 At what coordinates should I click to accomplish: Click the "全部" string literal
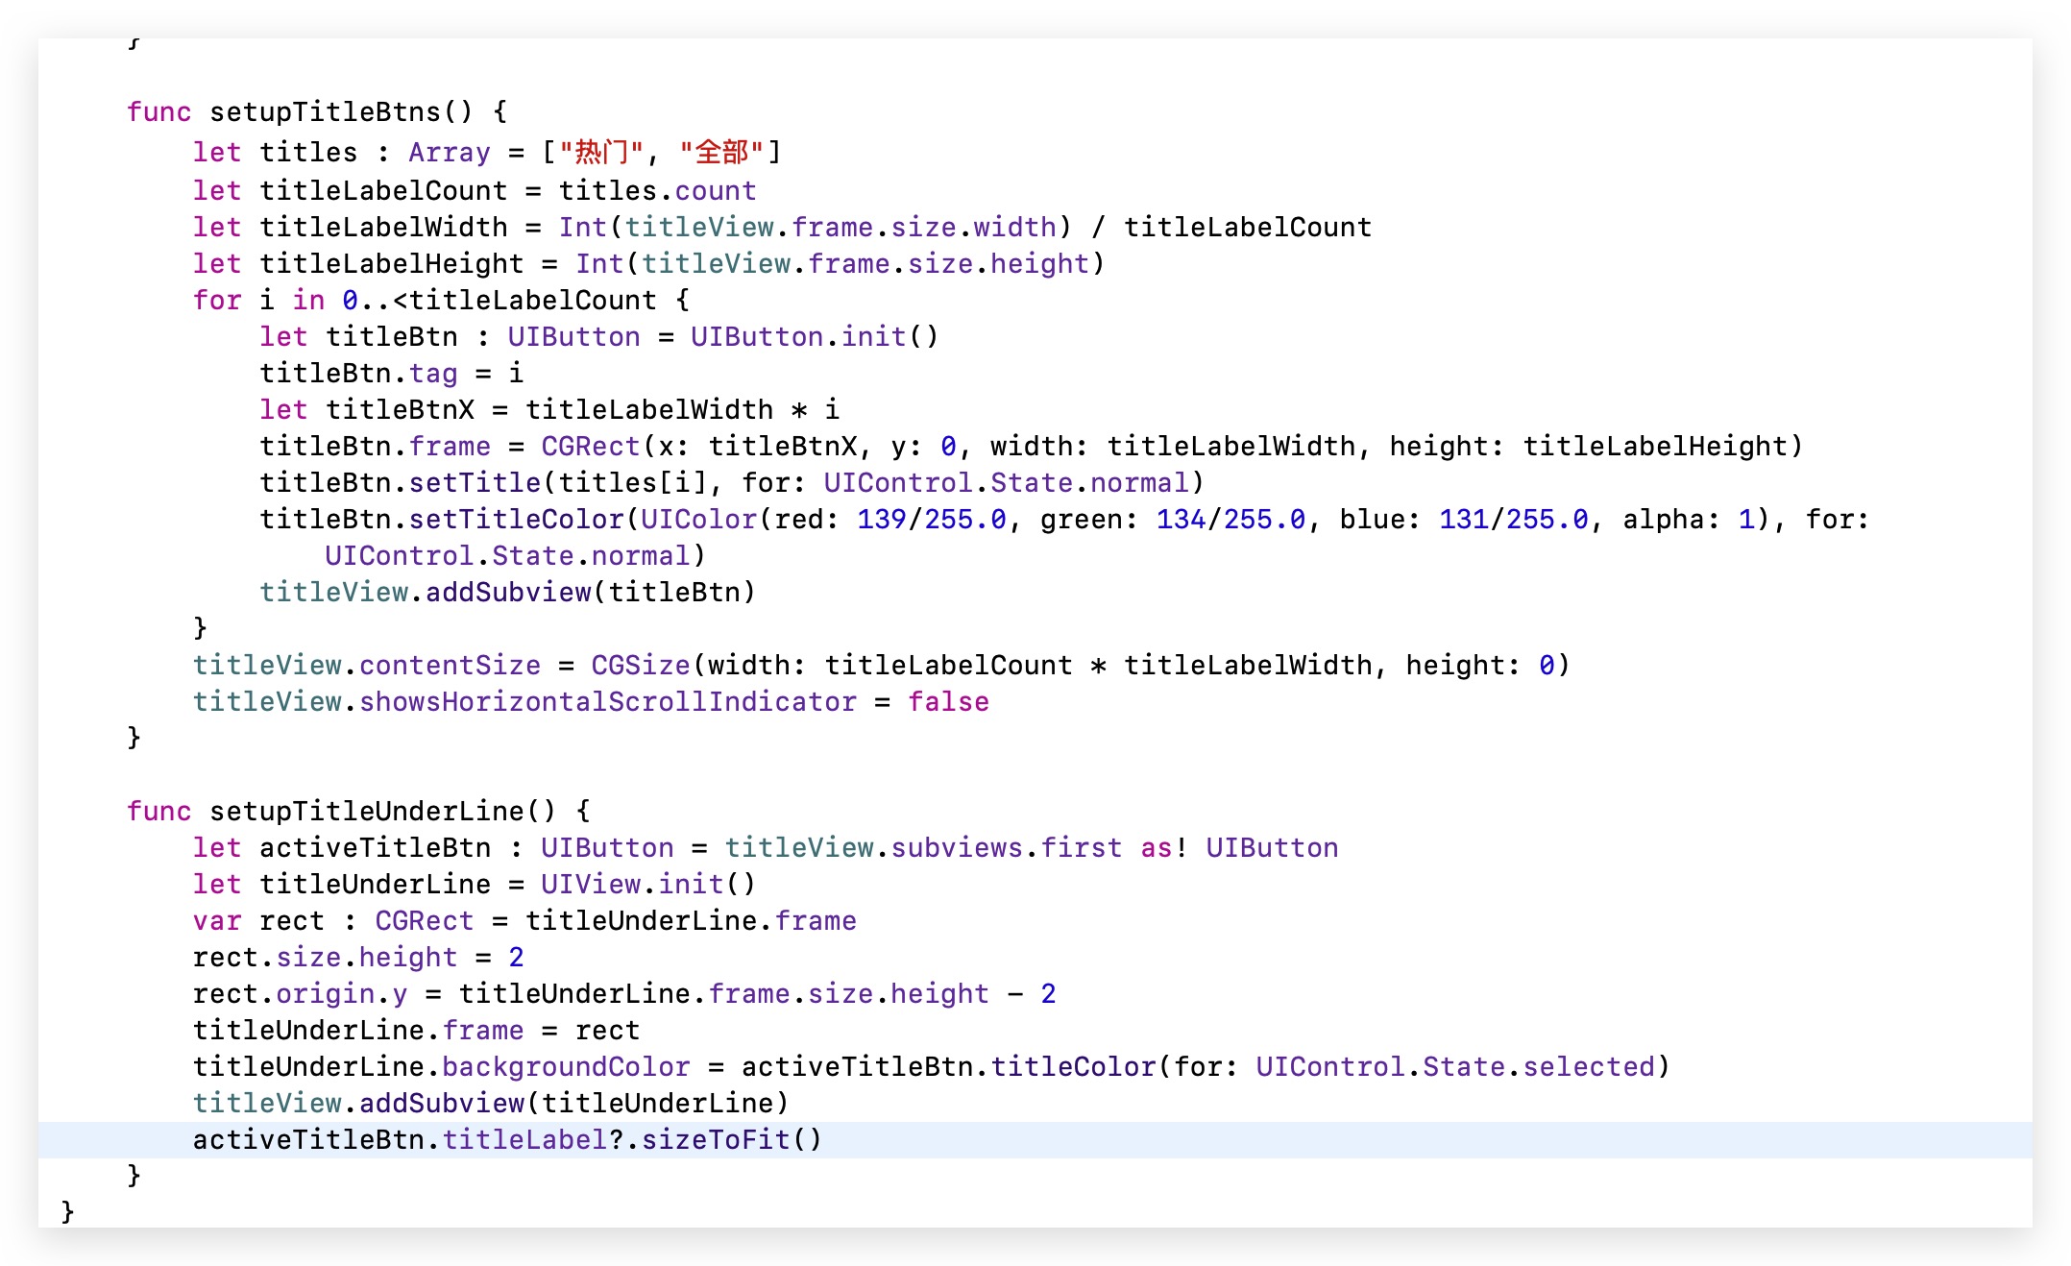(x=721, y=153)
